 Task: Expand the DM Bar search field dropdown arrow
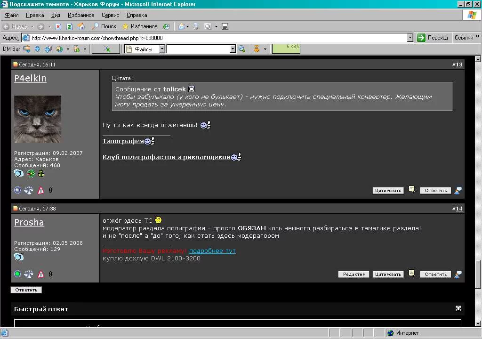pyautogui.click(x=233, y=49)
